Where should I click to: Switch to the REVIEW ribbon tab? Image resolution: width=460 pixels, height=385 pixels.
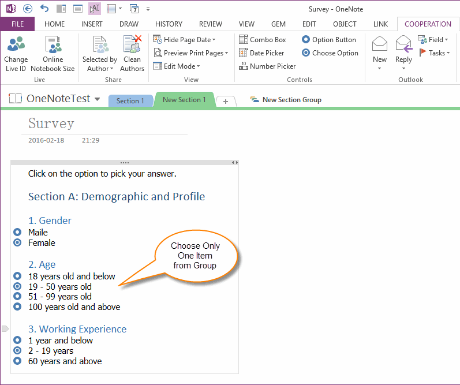(x=211, y=24)
